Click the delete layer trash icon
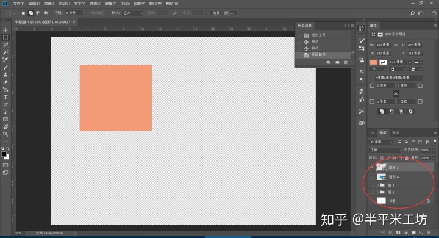 click(429, 233)
